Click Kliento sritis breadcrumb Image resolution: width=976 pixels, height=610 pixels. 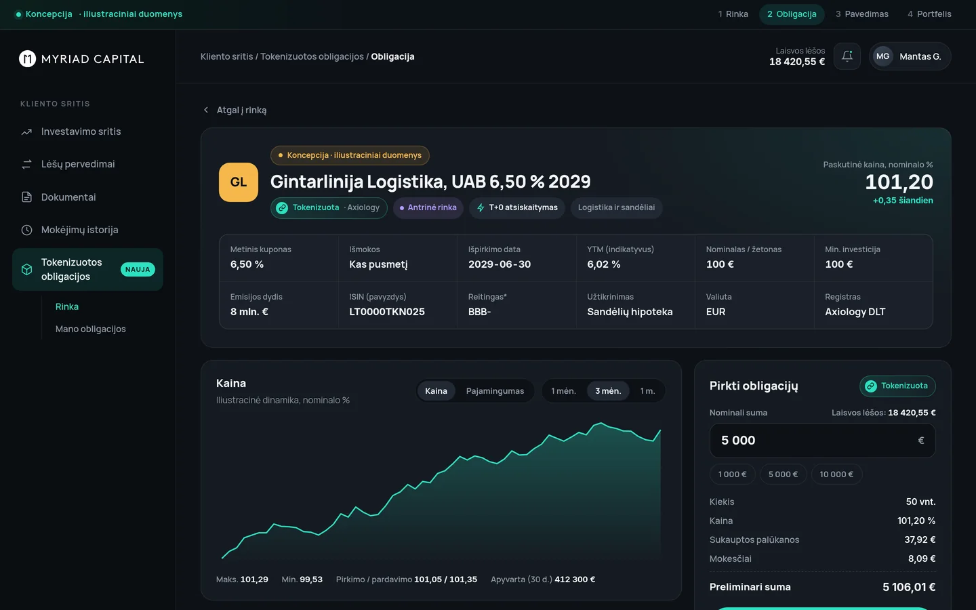click(x=226, y=57)
